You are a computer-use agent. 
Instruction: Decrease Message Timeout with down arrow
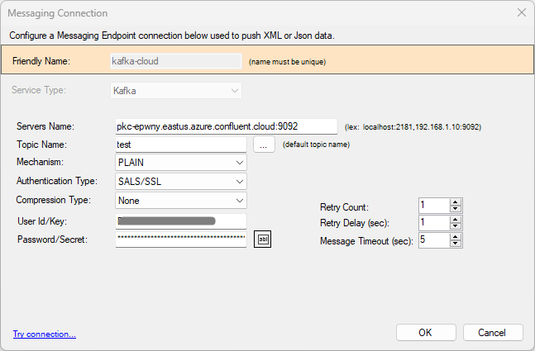455,244
